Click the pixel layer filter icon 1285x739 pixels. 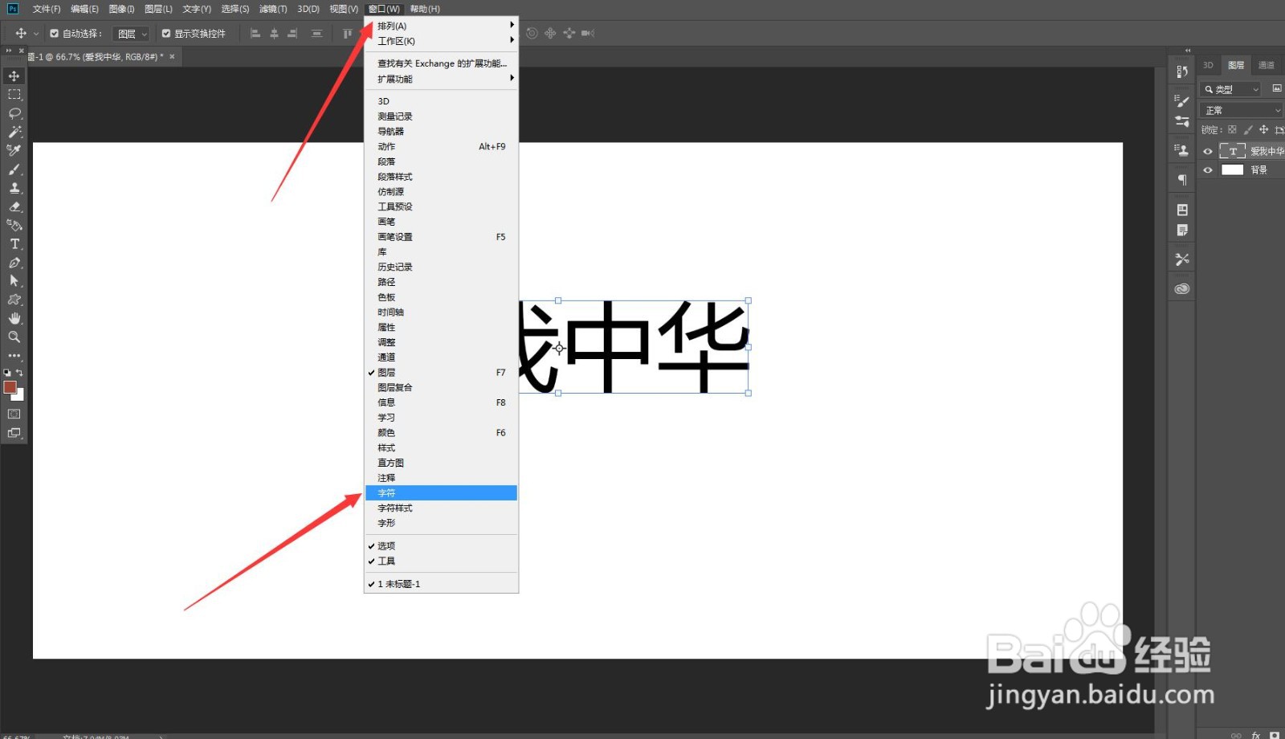coord(1277,89)
